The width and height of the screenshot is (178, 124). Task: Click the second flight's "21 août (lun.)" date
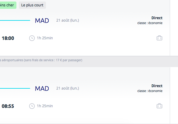coord(68,88)
